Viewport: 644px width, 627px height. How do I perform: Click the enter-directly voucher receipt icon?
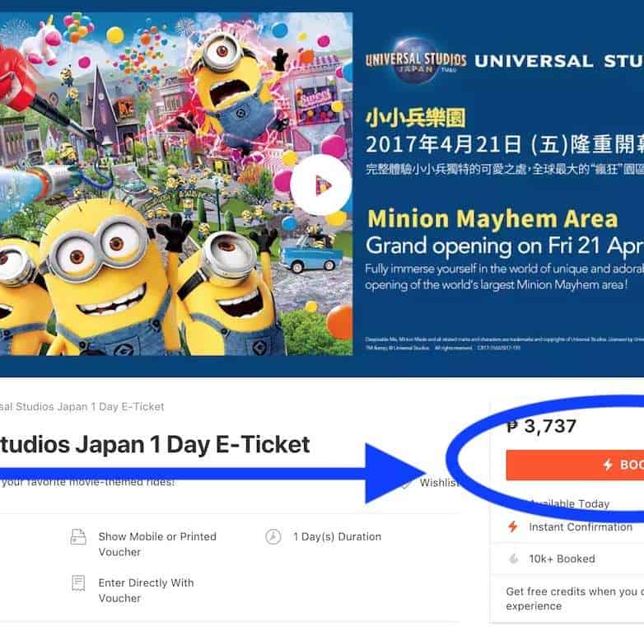click(x=78, y=583)
